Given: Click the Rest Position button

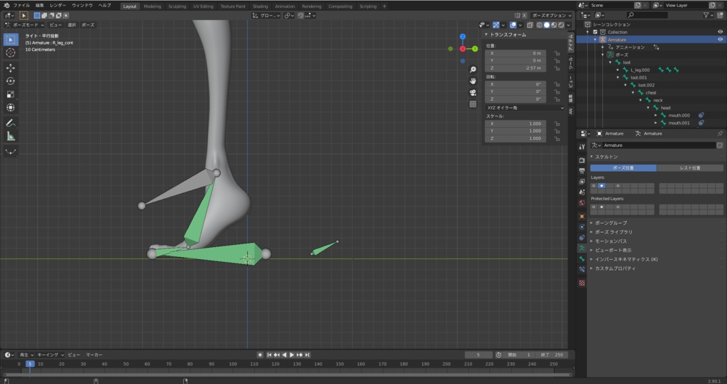Looking at the screenshot, I should pos(690,168).
